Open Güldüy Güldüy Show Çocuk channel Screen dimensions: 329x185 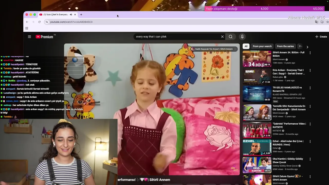[285, 166]
